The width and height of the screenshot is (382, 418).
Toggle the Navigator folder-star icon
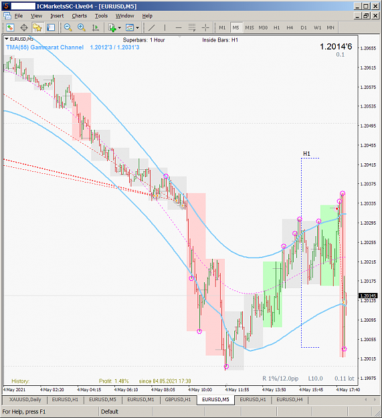pos(37,27)
